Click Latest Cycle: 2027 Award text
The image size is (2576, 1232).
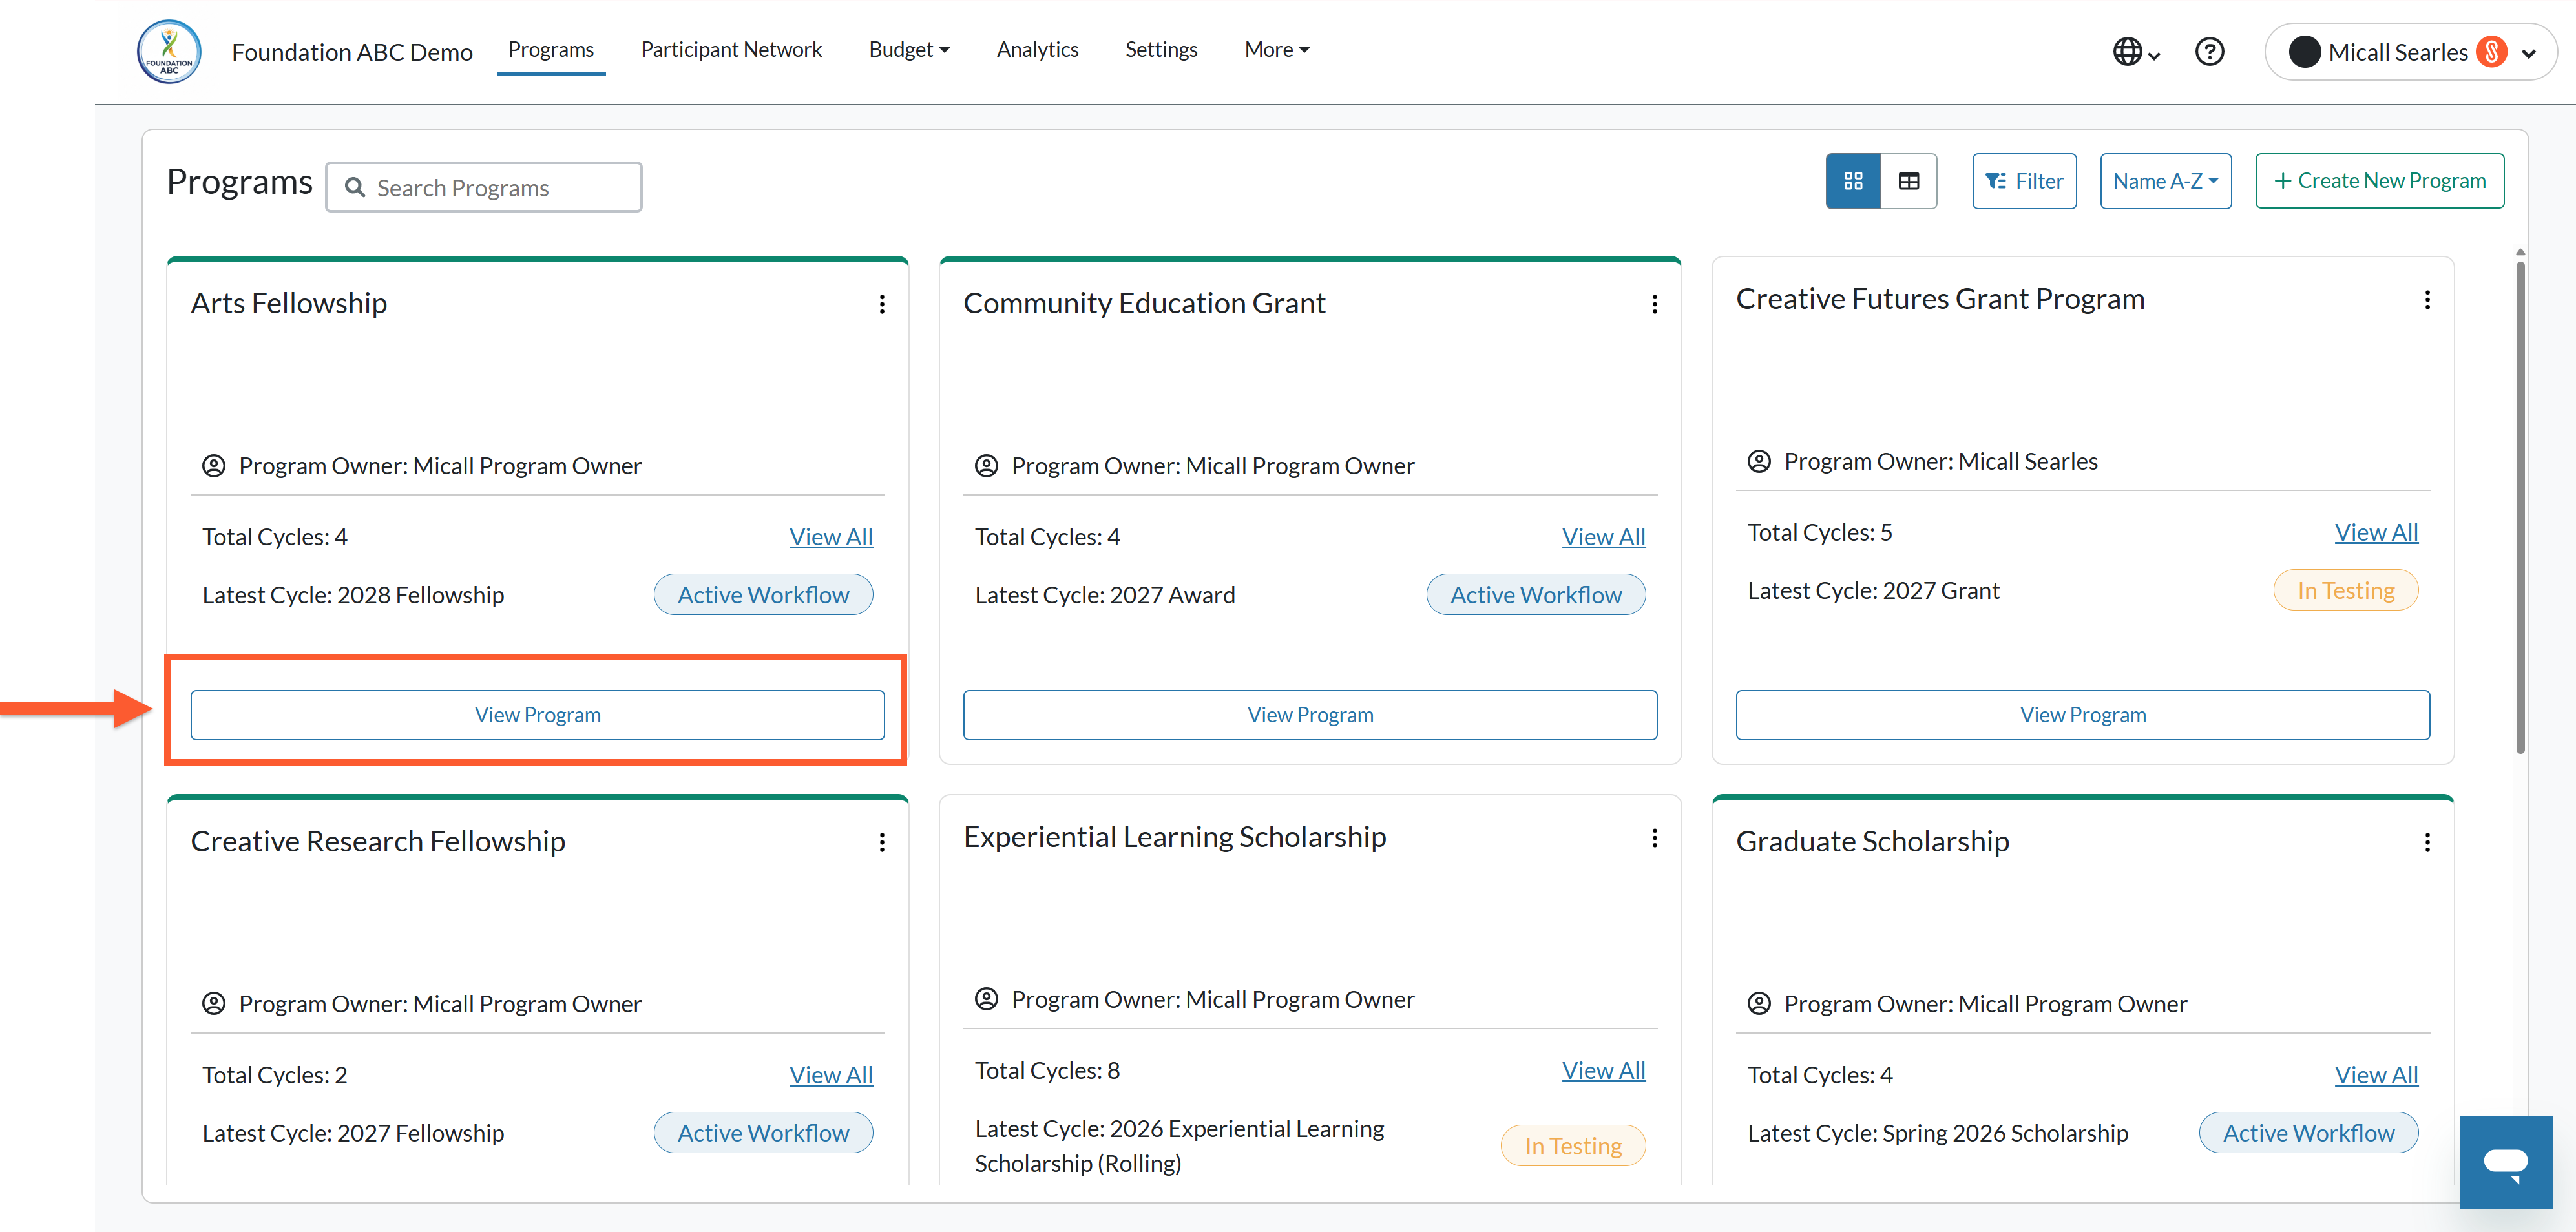[1105, 595]
